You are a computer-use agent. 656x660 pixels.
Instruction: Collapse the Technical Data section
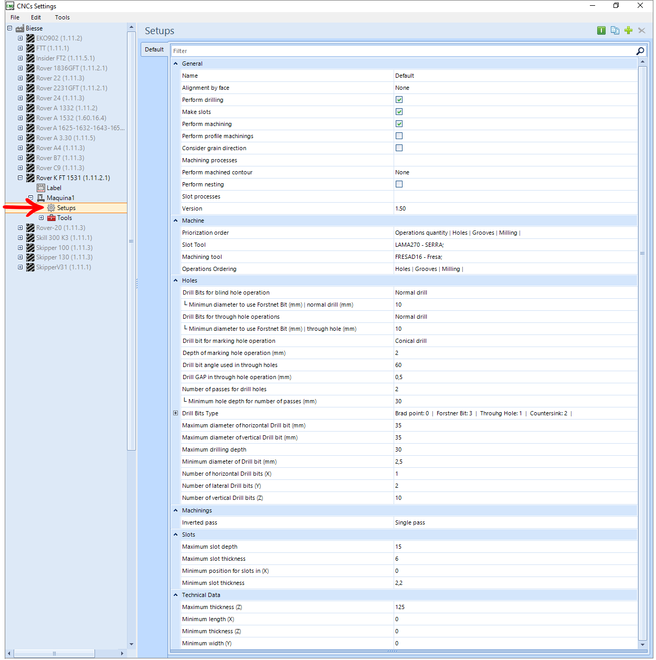(x=176, y=595)
